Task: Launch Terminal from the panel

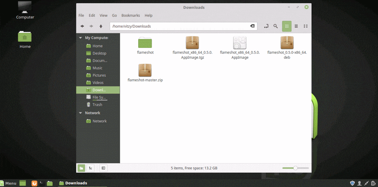Action: (42, 183)
